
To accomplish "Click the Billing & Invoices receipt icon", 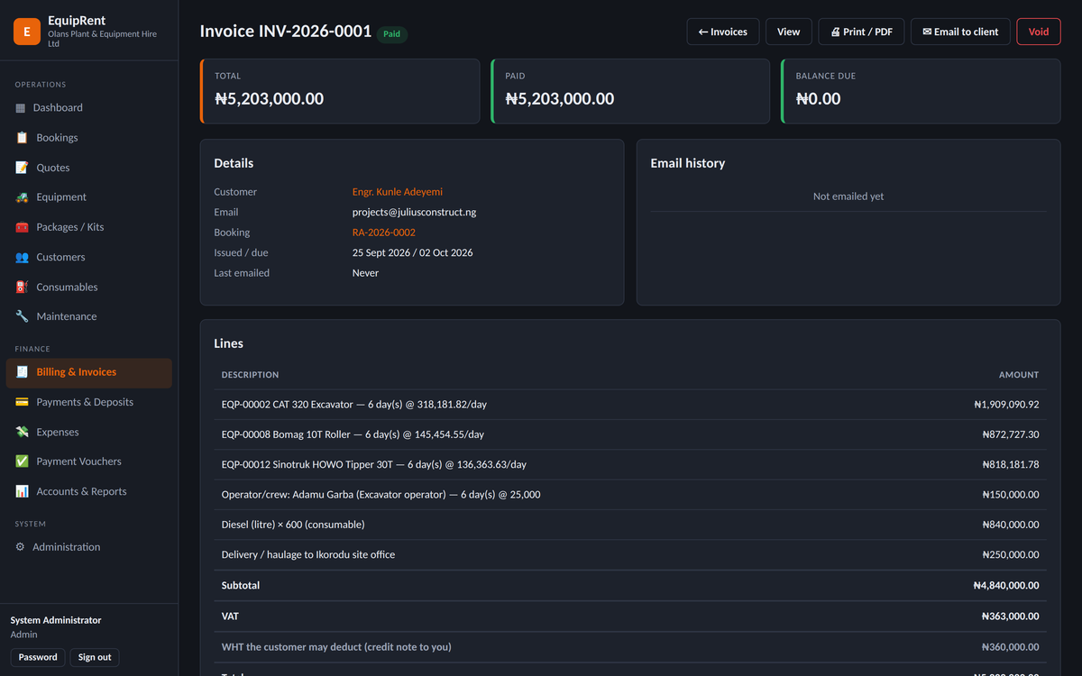I will (22, 372).
